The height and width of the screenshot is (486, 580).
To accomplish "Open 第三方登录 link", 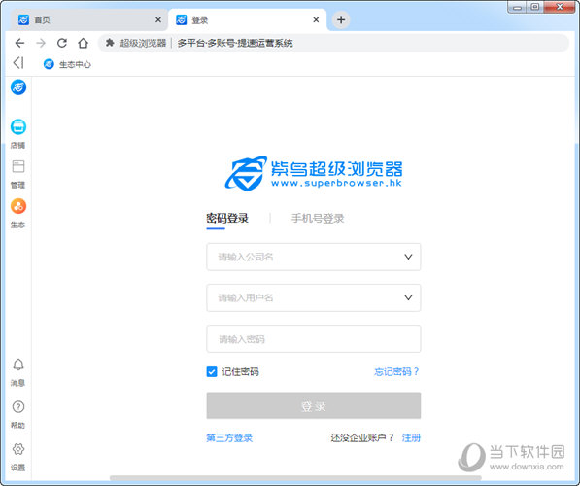I will [229, 438].
